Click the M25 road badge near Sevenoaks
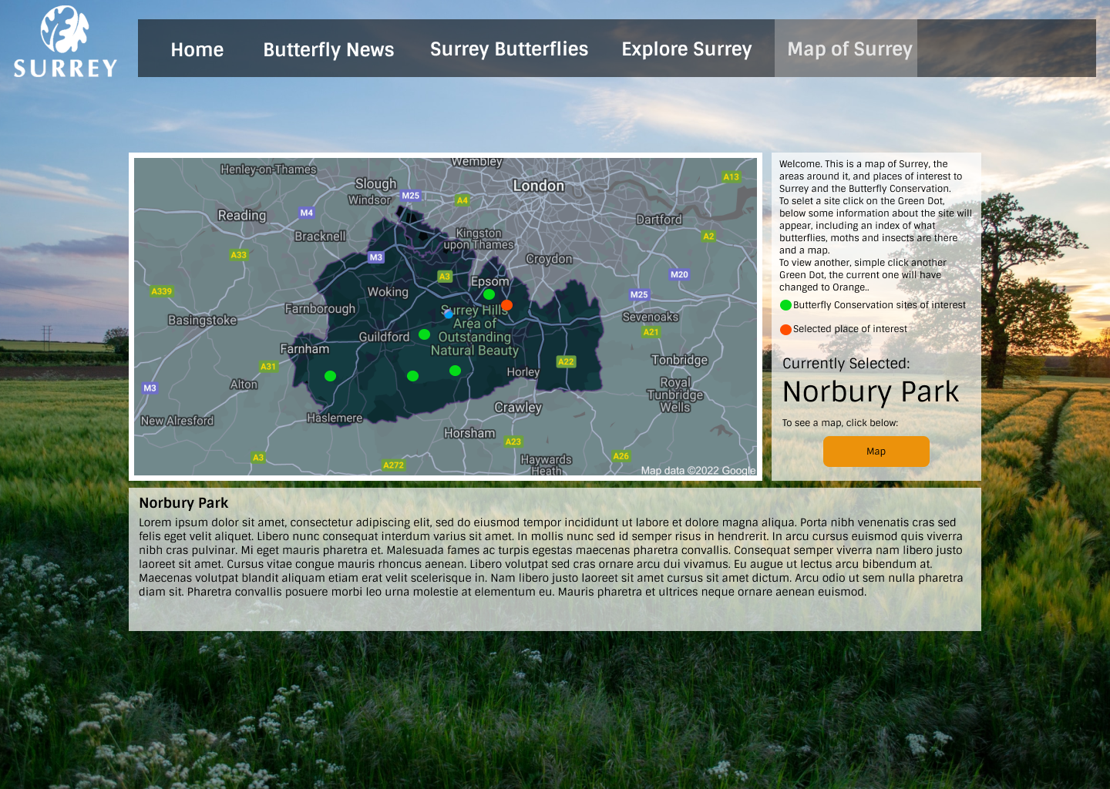This screenshot has height=789, width=1110. 639,294
